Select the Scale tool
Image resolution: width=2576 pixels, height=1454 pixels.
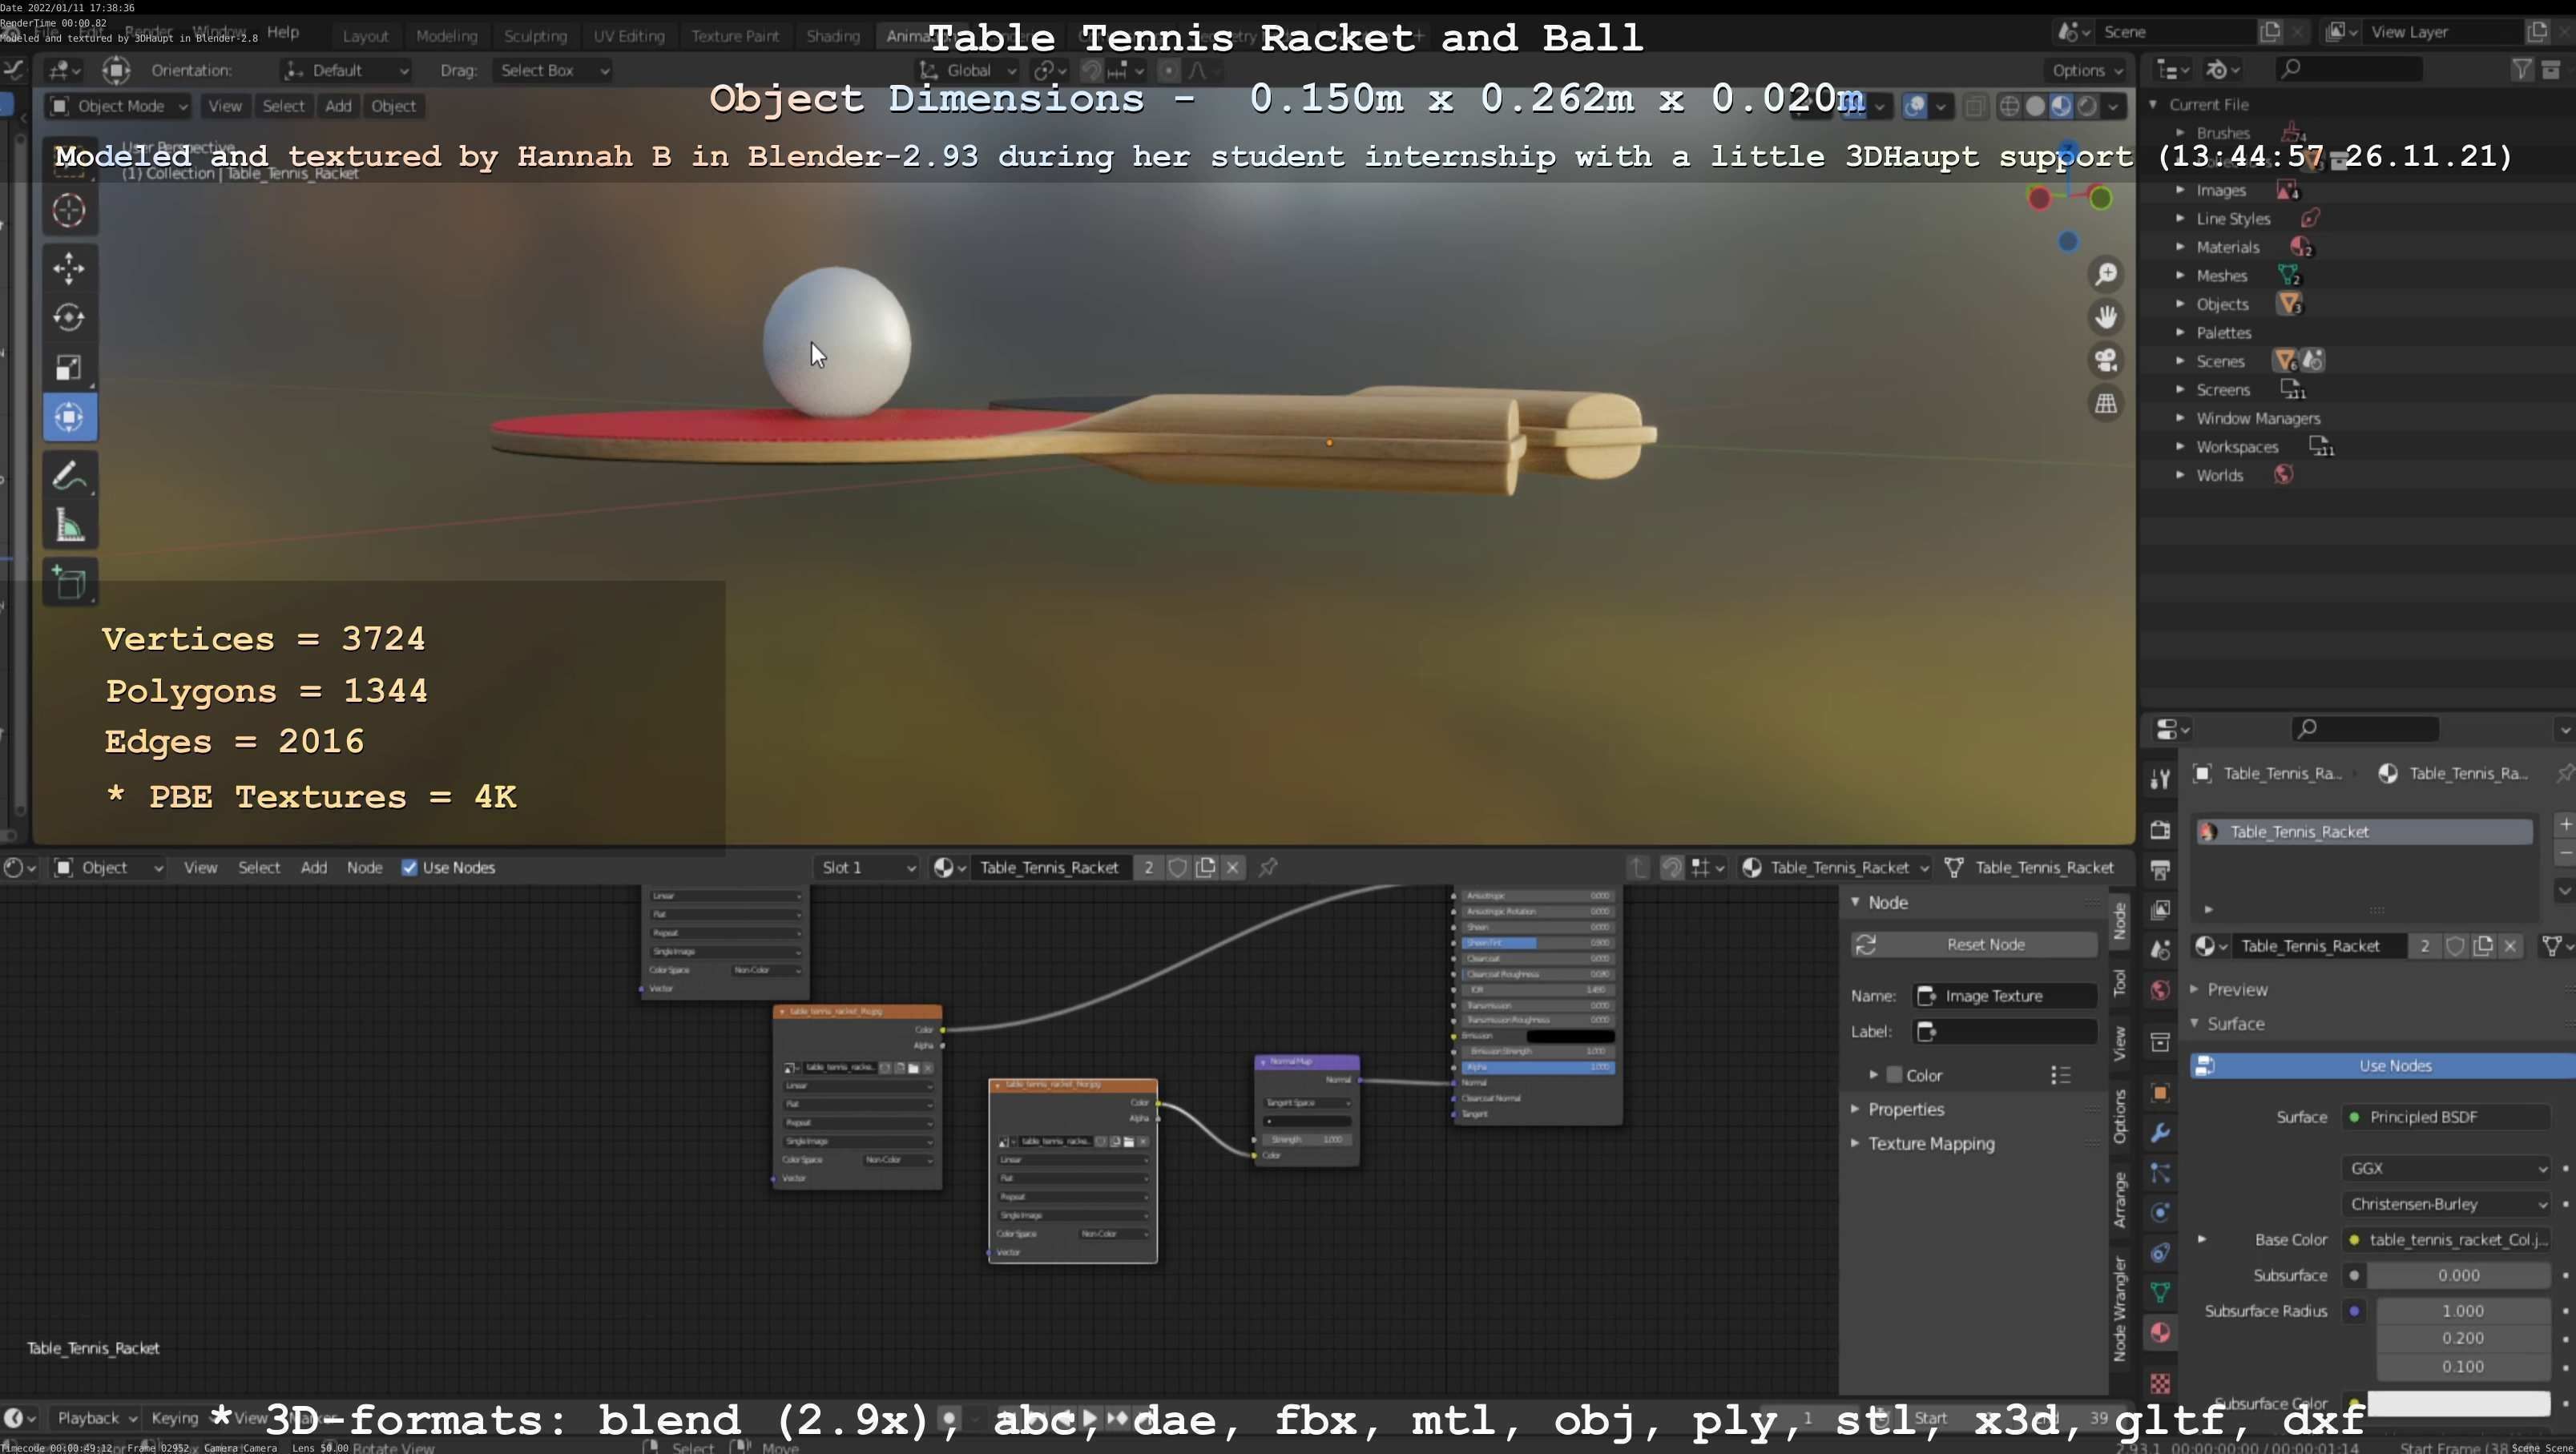tap(69, 367)
